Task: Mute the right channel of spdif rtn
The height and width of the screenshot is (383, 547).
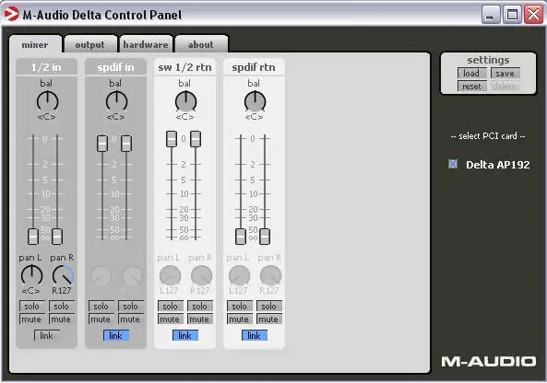Action: pyautogui.click(x=269, y=319)
